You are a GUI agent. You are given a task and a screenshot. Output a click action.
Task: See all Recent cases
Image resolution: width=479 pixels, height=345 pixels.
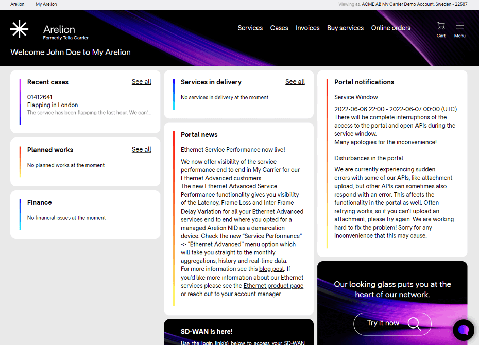(x=142, y=82)
